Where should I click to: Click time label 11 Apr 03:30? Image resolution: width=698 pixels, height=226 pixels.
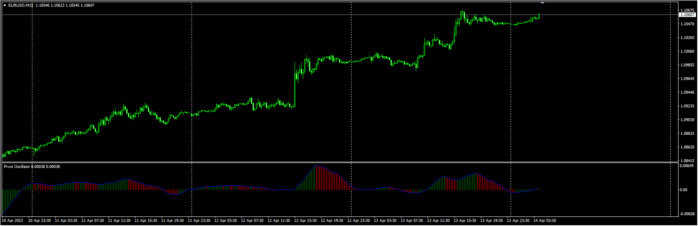pyautogui.click(x=66, y=221)
